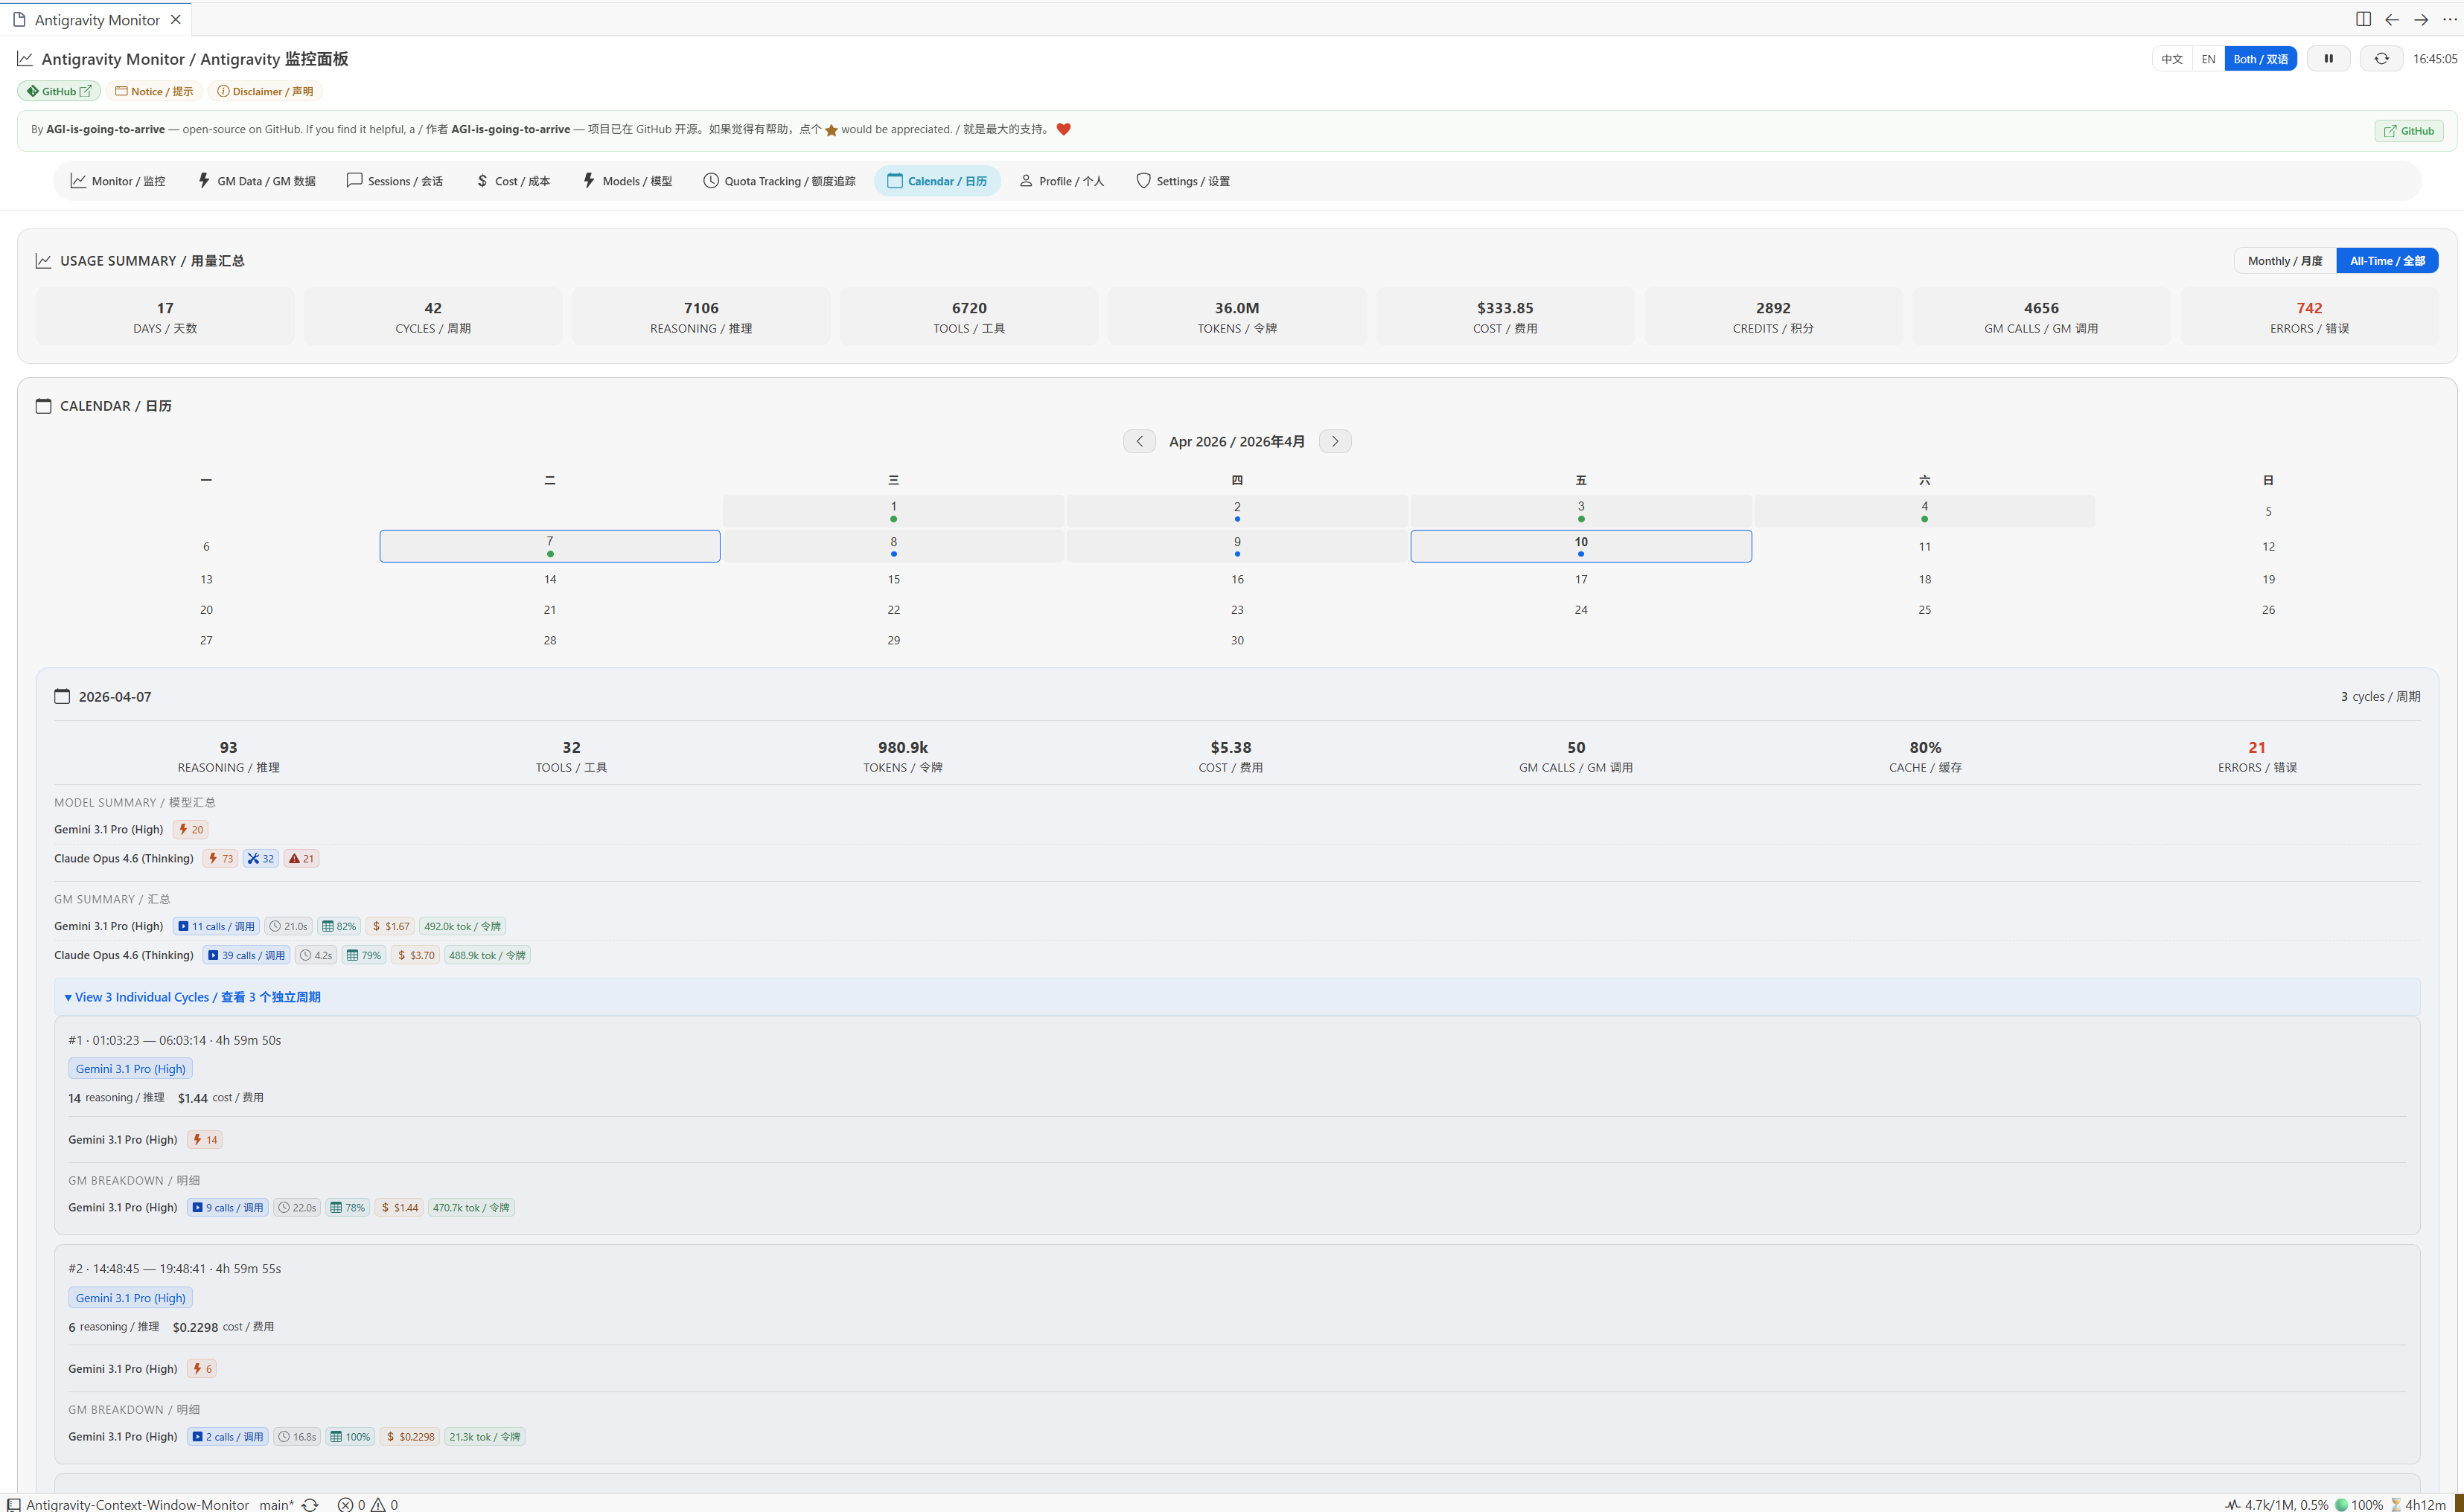Open the Sessions / 会话 tab
Viewport: 2464px width, 1512px height.
[394, 181]
